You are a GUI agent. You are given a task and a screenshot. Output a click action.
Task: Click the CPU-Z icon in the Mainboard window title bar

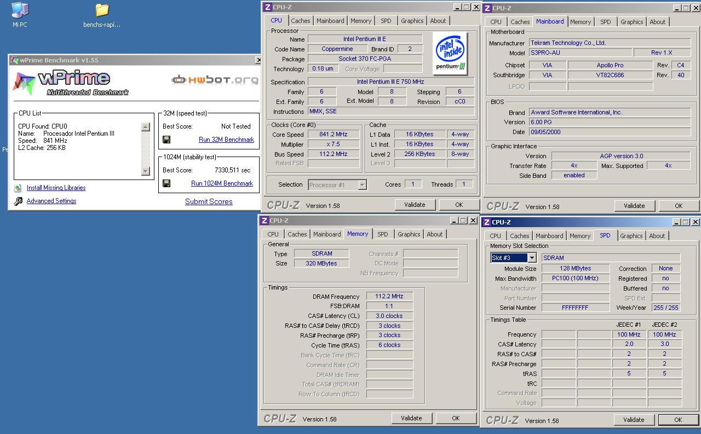487,8
